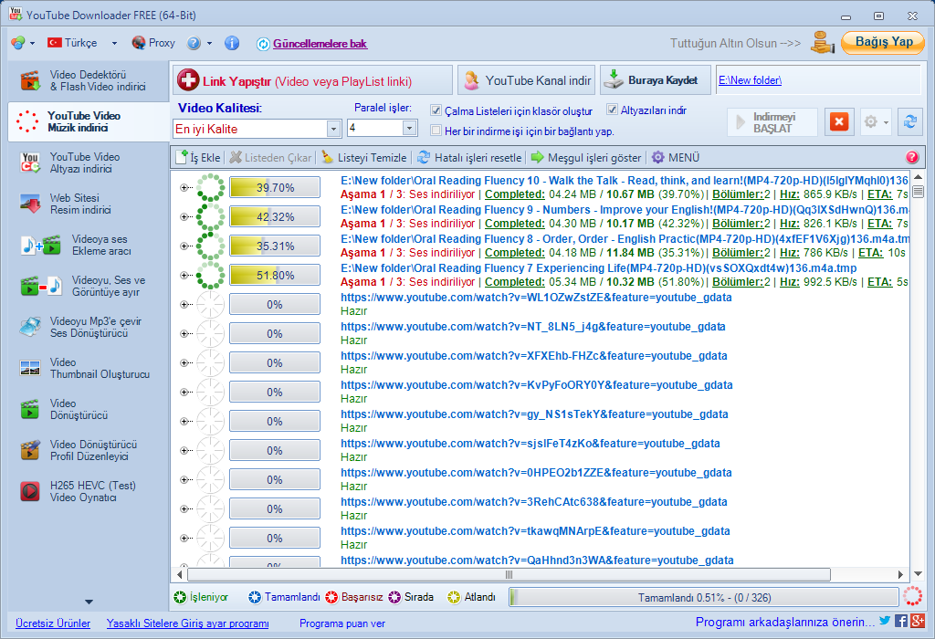Toggle Çalma Listeleri için klasör oluştur checkbox
This screenshot has width=935, height=639.
pos(436,110)
